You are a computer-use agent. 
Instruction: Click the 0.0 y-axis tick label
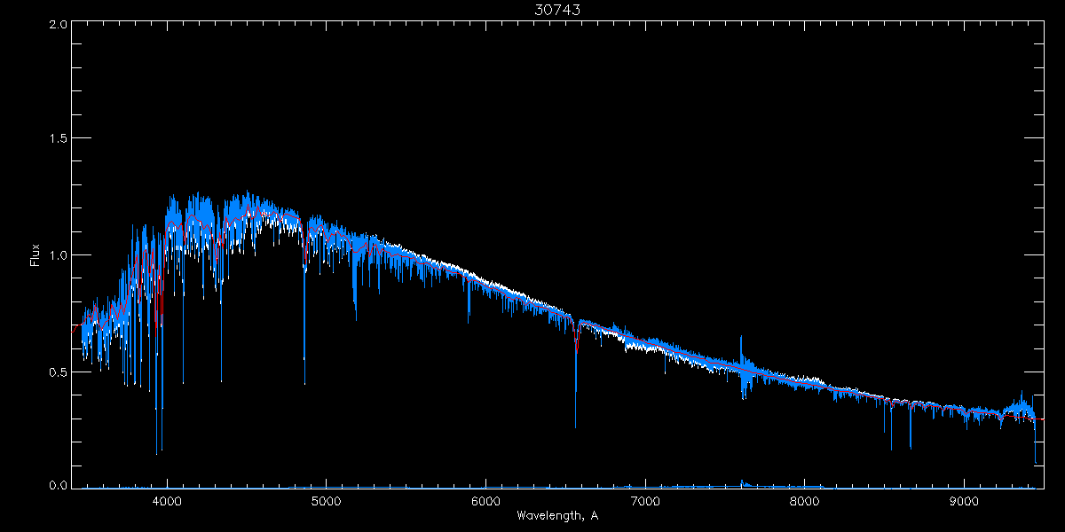click(x=58, y=485)
